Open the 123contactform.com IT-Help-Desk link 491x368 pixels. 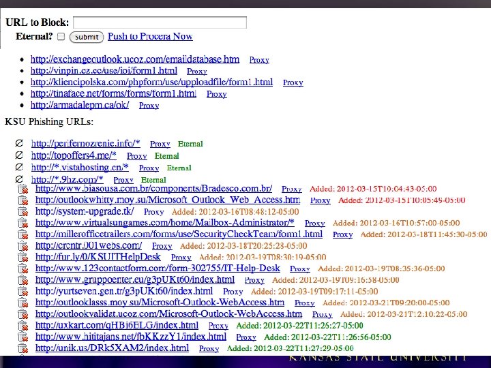click(158, 269)
